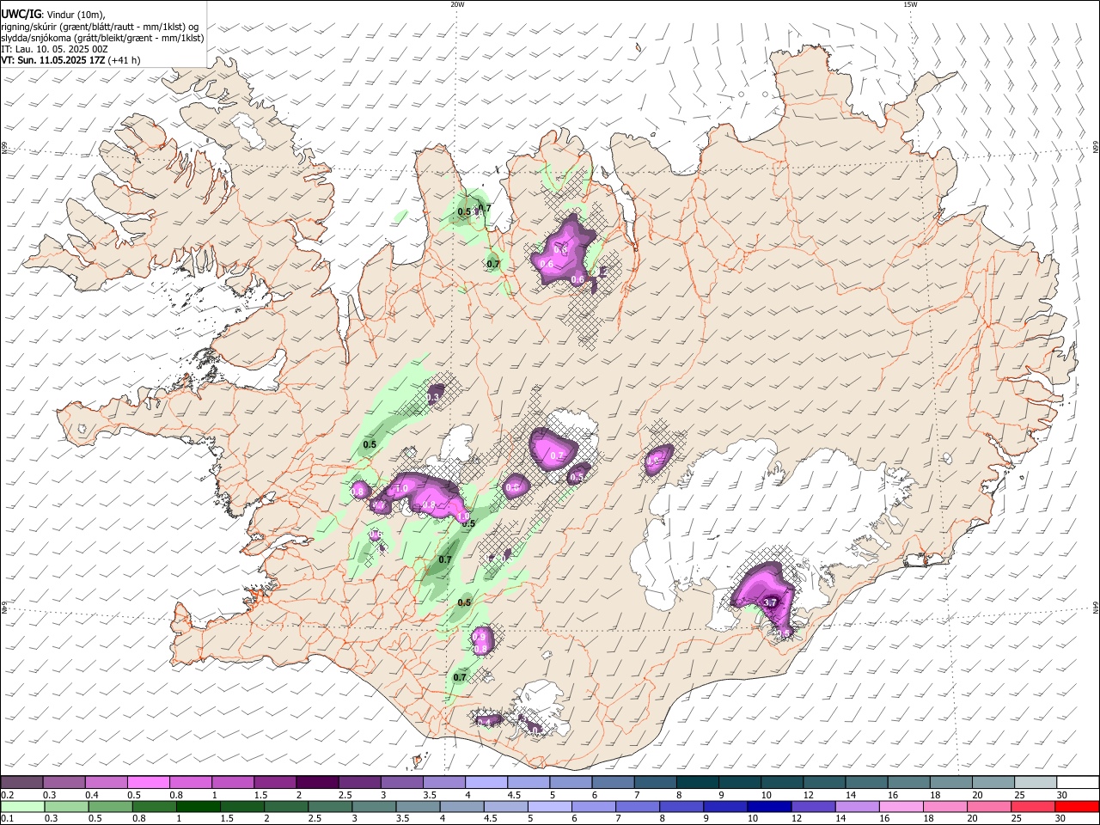The image size is (1100, 825).
Task: Pick the lower-row swatch starting at 2.5
Action: tap(329, 806)
